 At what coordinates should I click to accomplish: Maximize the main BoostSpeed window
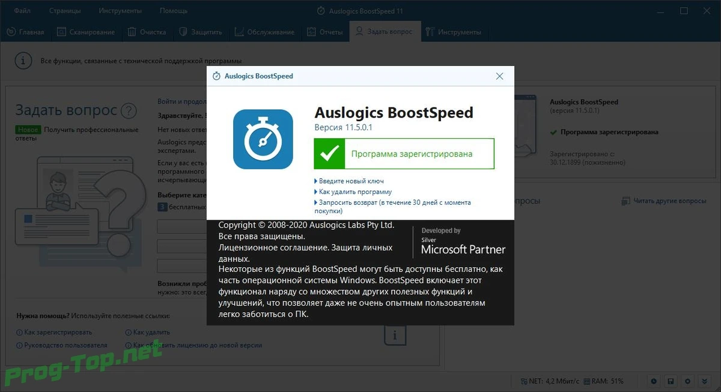(x=684, y=11)
